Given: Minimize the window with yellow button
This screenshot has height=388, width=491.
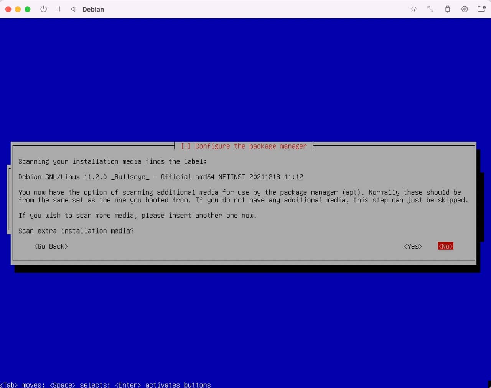Looking at the screenshot, I should point(18,9).
